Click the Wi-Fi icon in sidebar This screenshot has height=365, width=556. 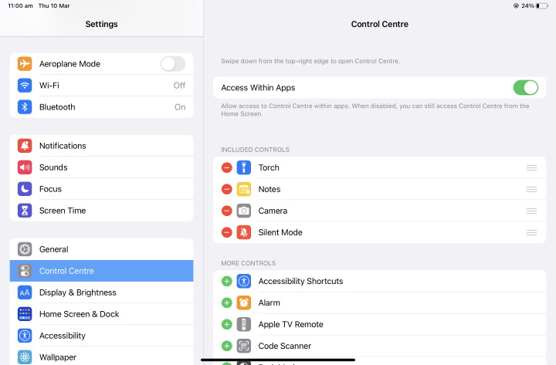click(x=25, y=86)
